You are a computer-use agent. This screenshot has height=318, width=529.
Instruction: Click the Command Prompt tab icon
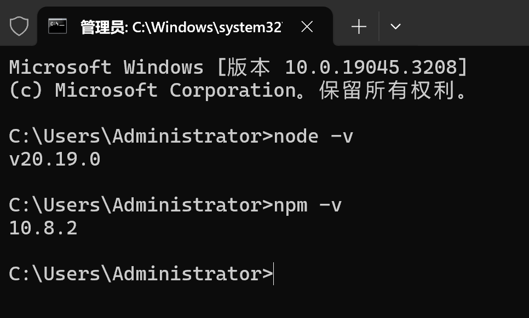(x=58, y=26)
